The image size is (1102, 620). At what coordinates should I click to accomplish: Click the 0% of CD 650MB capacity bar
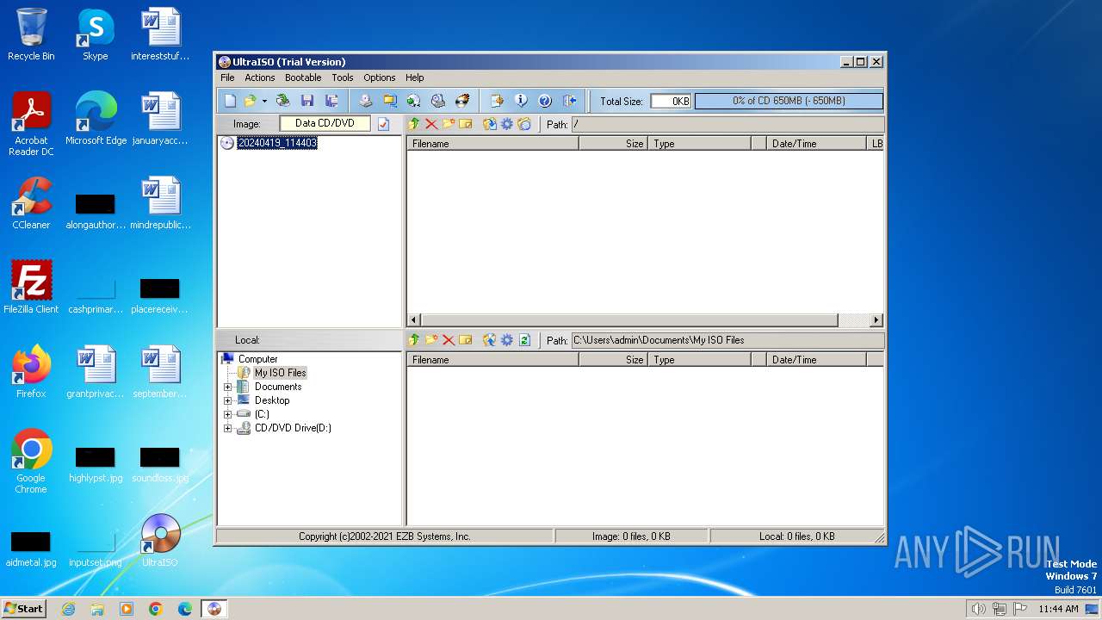pyautogui.click(x=789, y=101)
